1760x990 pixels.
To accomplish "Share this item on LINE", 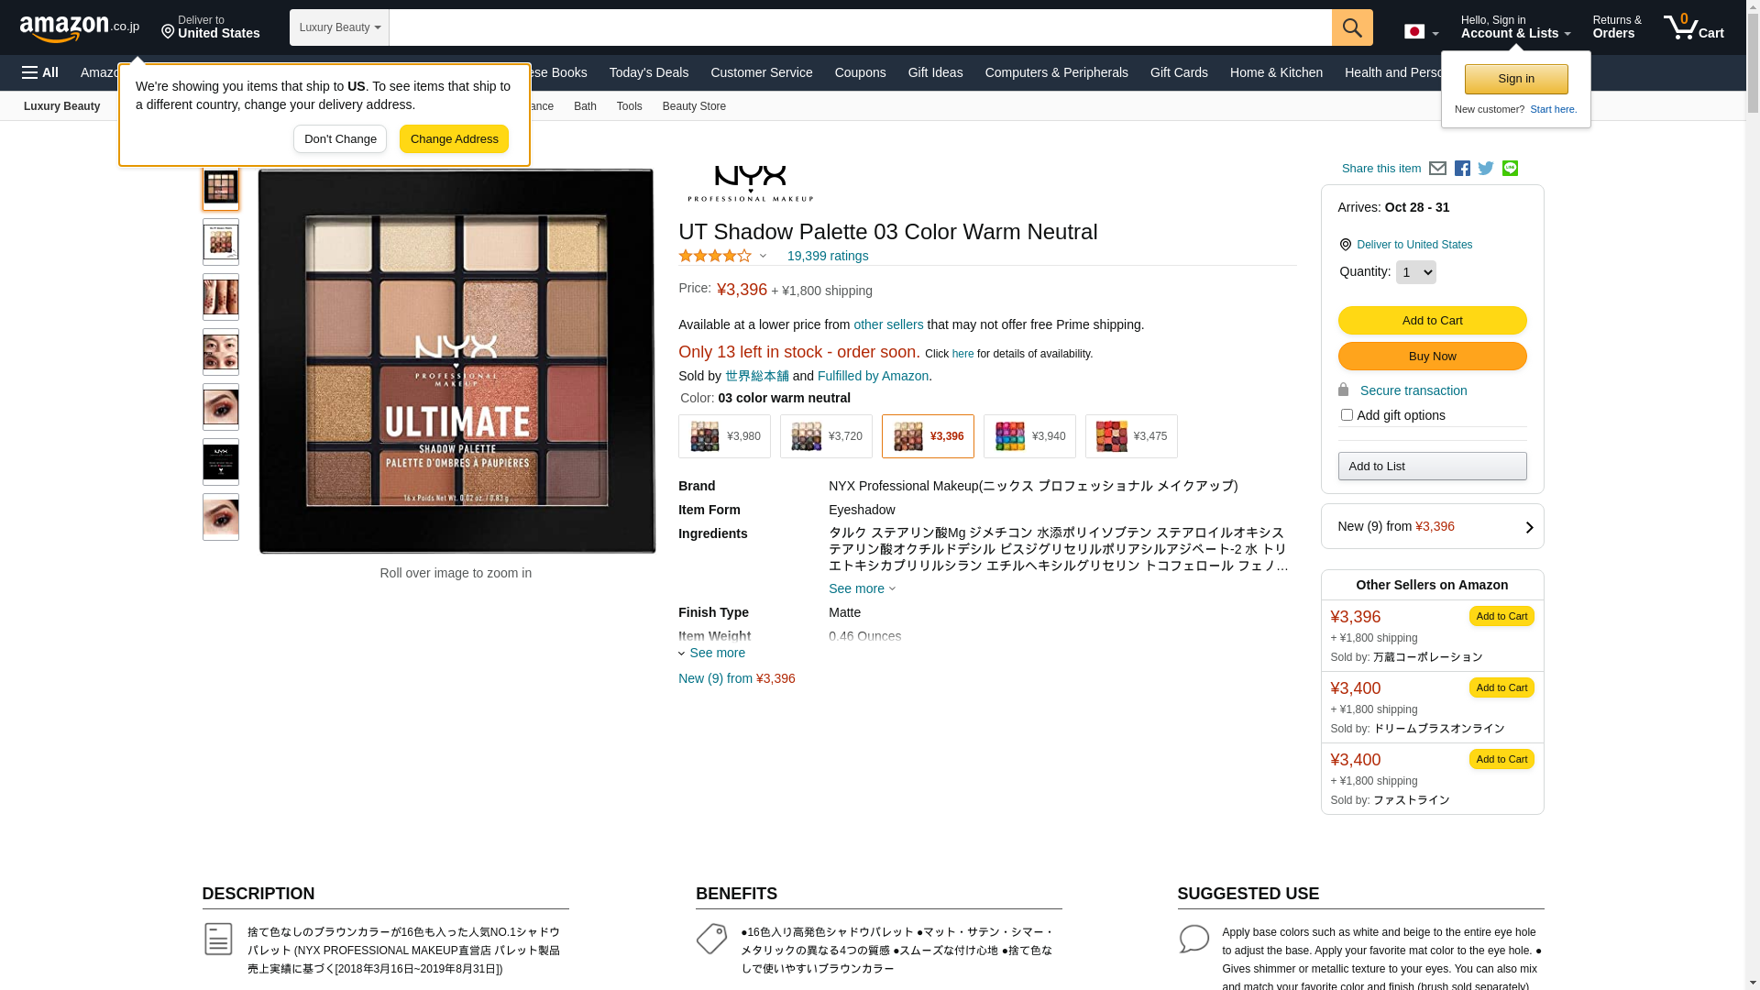I will [x=1510, y=169].
